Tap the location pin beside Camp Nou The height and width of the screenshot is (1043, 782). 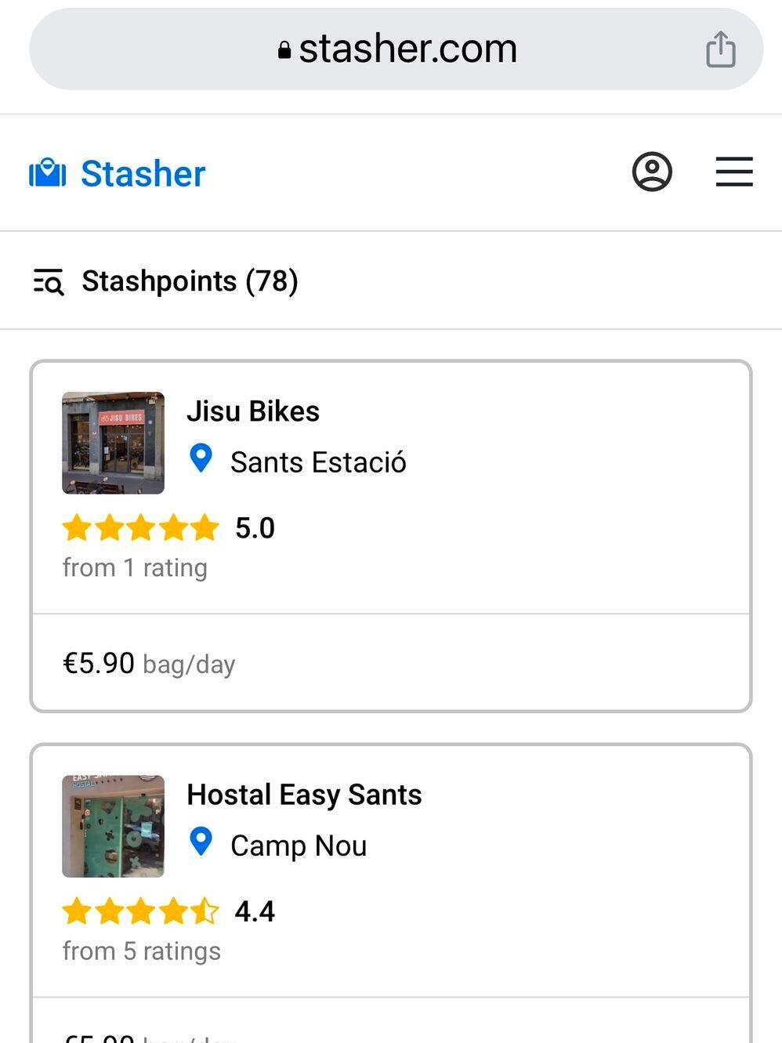(201, 842)
